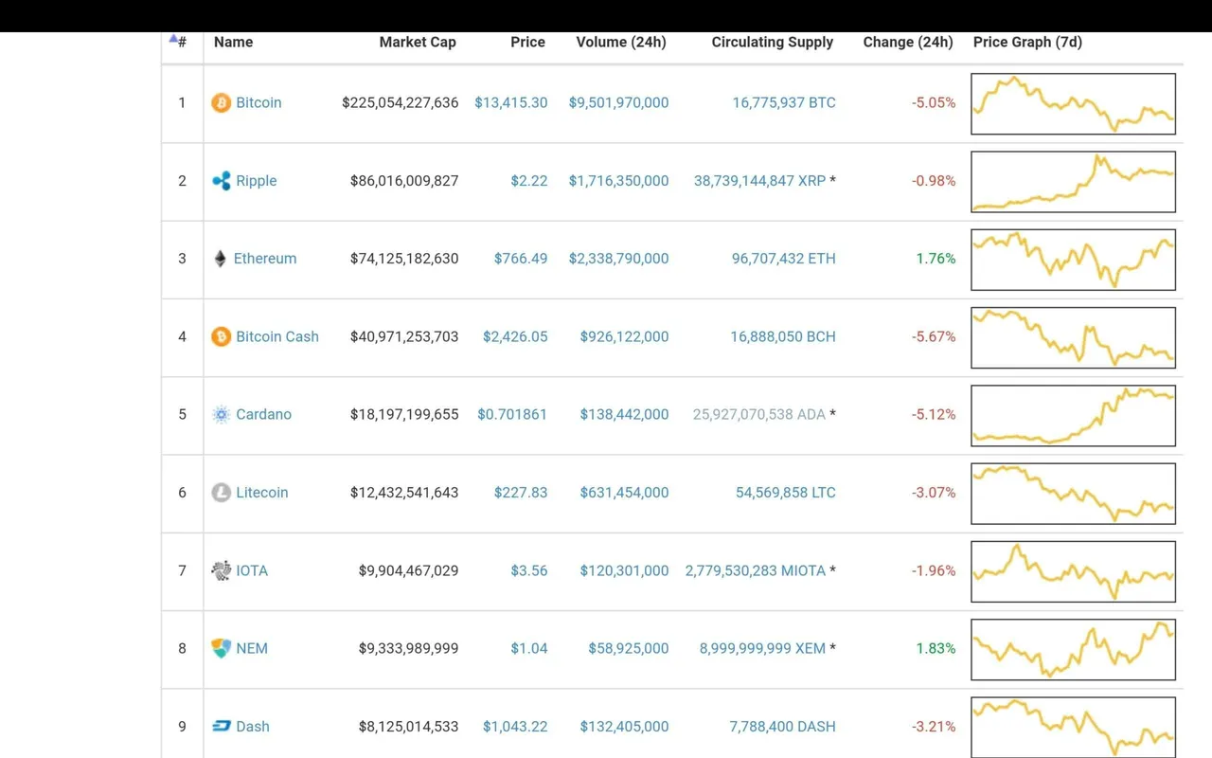Image resolution: width=1212 pixels, height=758 pixels.
Task: Open NEM 7-day price graph
Action: click(x=1074, y=649)
